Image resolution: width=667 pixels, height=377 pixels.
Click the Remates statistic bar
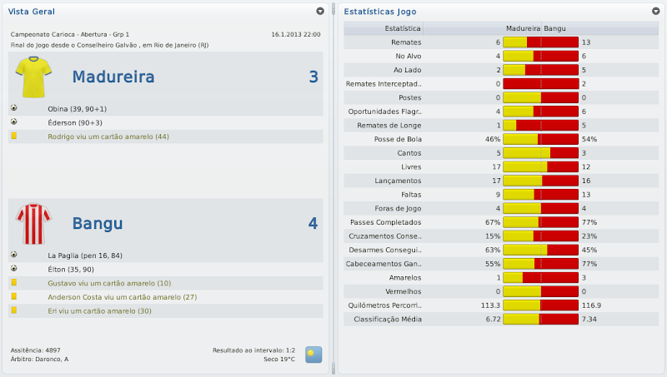540,42
